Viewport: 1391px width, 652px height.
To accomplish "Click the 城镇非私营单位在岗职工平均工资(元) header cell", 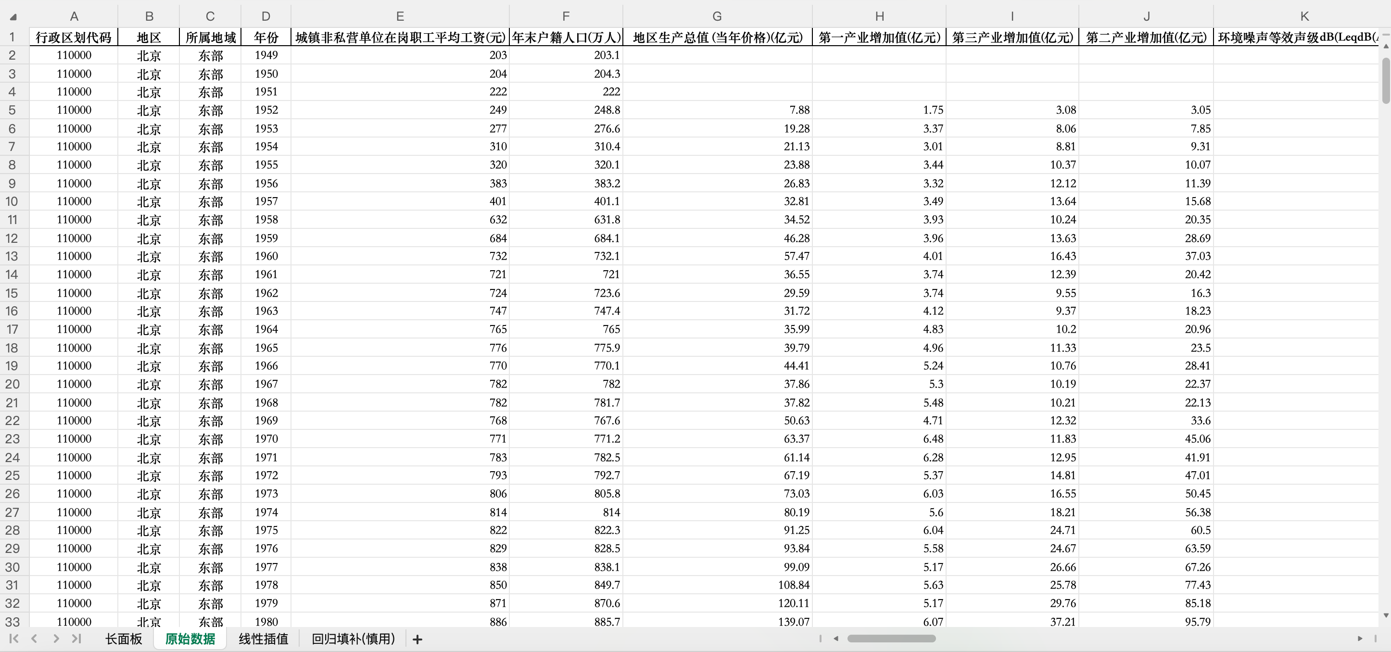I will pos(400,37).
